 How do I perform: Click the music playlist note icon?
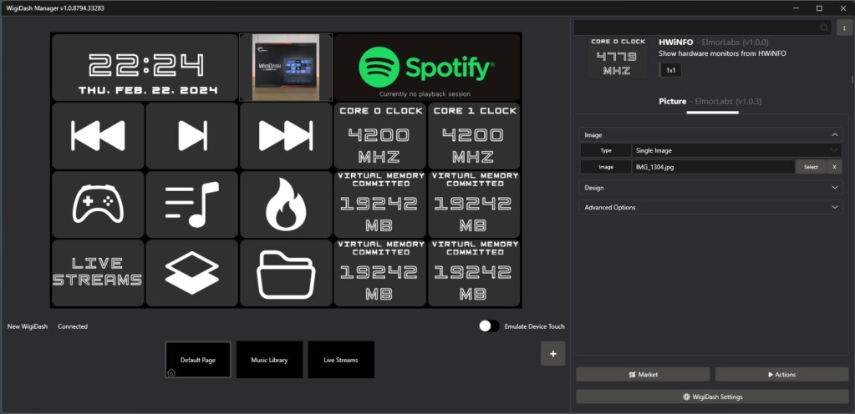click(191, 204)
